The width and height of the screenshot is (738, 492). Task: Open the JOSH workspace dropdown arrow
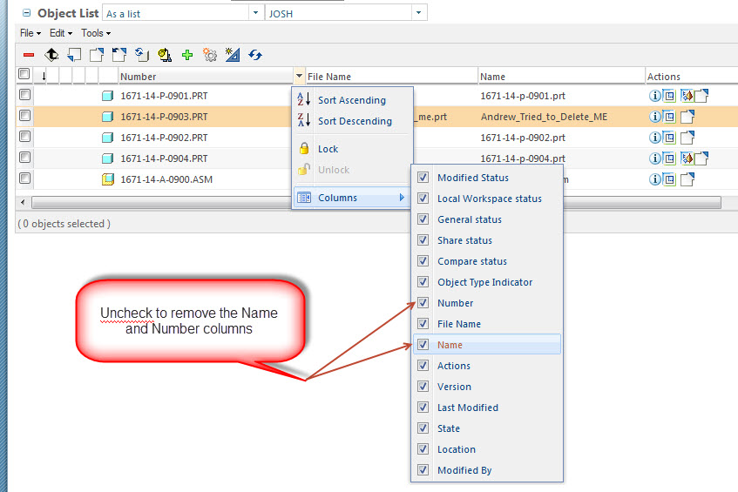point(418,13)
